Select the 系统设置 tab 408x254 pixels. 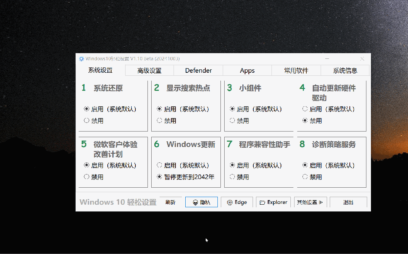pyautogui.click(x=101, y=70)
